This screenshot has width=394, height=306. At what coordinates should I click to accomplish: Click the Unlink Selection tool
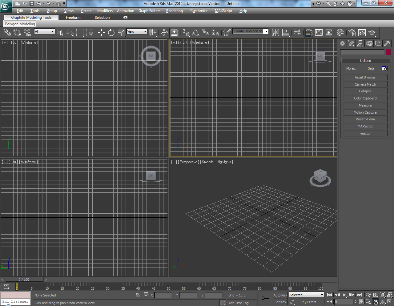17,32
